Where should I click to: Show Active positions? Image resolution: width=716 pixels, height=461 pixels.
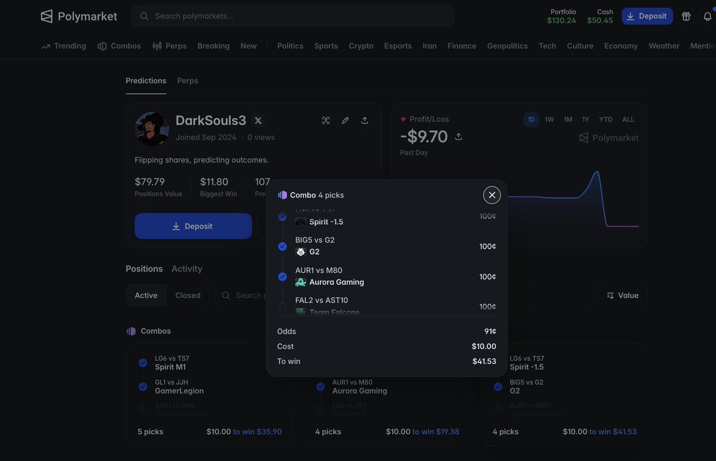[x=146, y=295]
